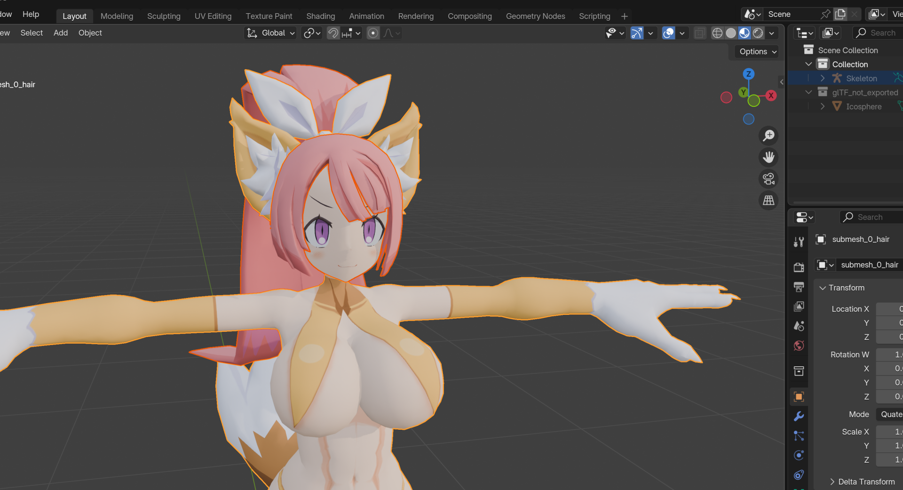
Task: Open the Render properties tab
Action: tap(799, 267)
